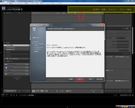135x108 pixels.
Task: Click the SmugMug publish service icon
Action: pyautogui.click(x=6, y=74)
